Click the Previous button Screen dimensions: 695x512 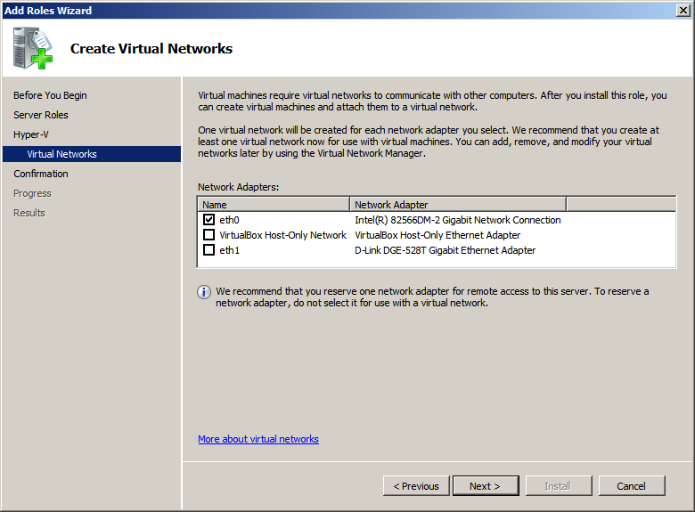pos(416,486)
